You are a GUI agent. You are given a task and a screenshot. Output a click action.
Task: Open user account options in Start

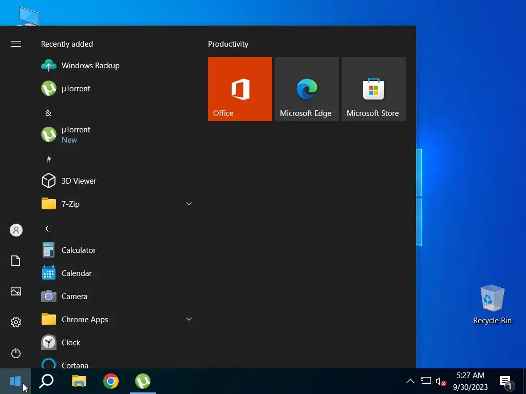coord(16,230)
